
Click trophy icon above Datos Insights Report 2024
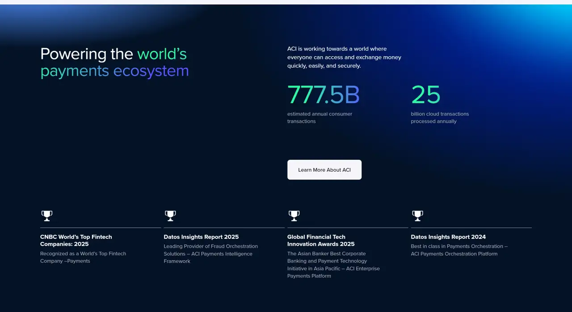[417, 216]
